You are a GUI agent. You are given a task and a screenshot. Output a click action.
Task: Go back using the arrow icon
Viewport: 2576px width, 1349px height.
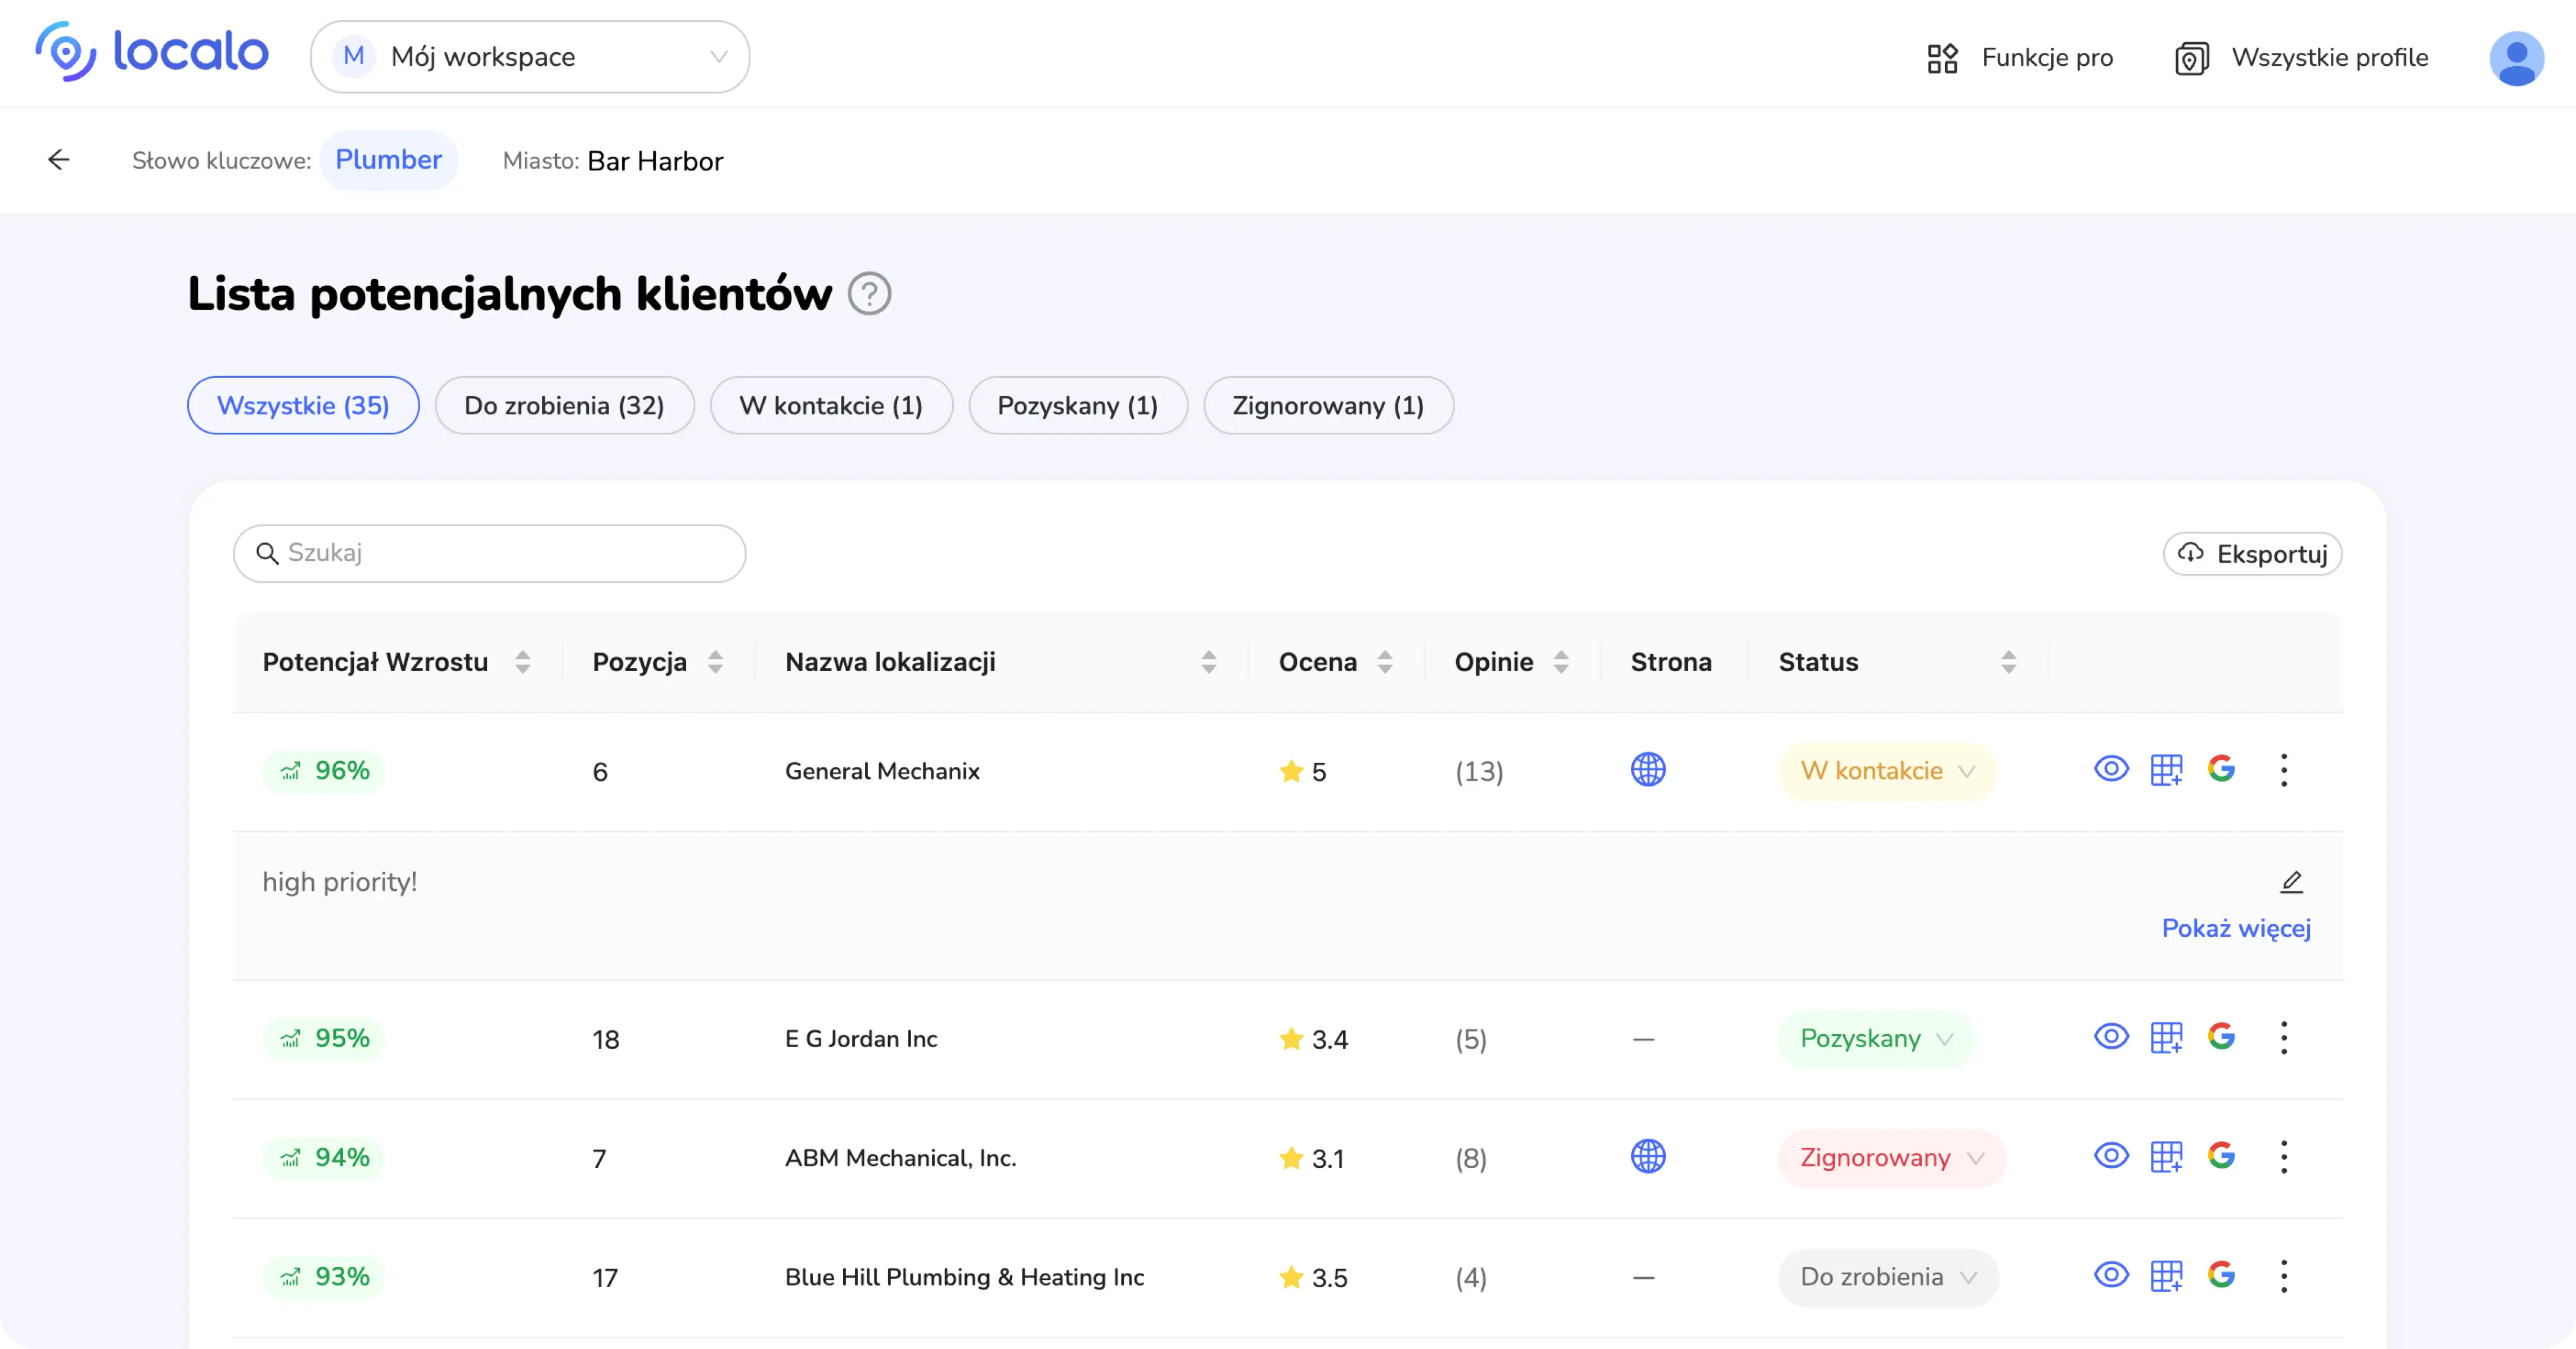coord(59,160)
